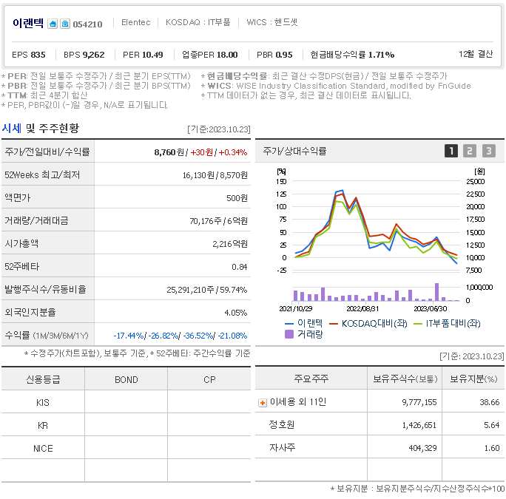Select the 1M return -17.44% value
The width and height of the screenshot is (506, 499).
click(129, 336)
